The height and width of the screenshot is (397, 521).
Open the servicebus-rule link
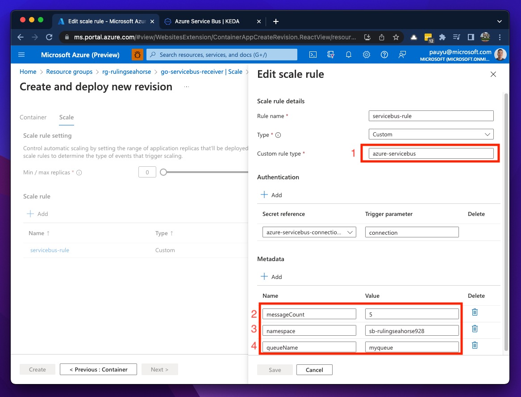tap(50, 250)
